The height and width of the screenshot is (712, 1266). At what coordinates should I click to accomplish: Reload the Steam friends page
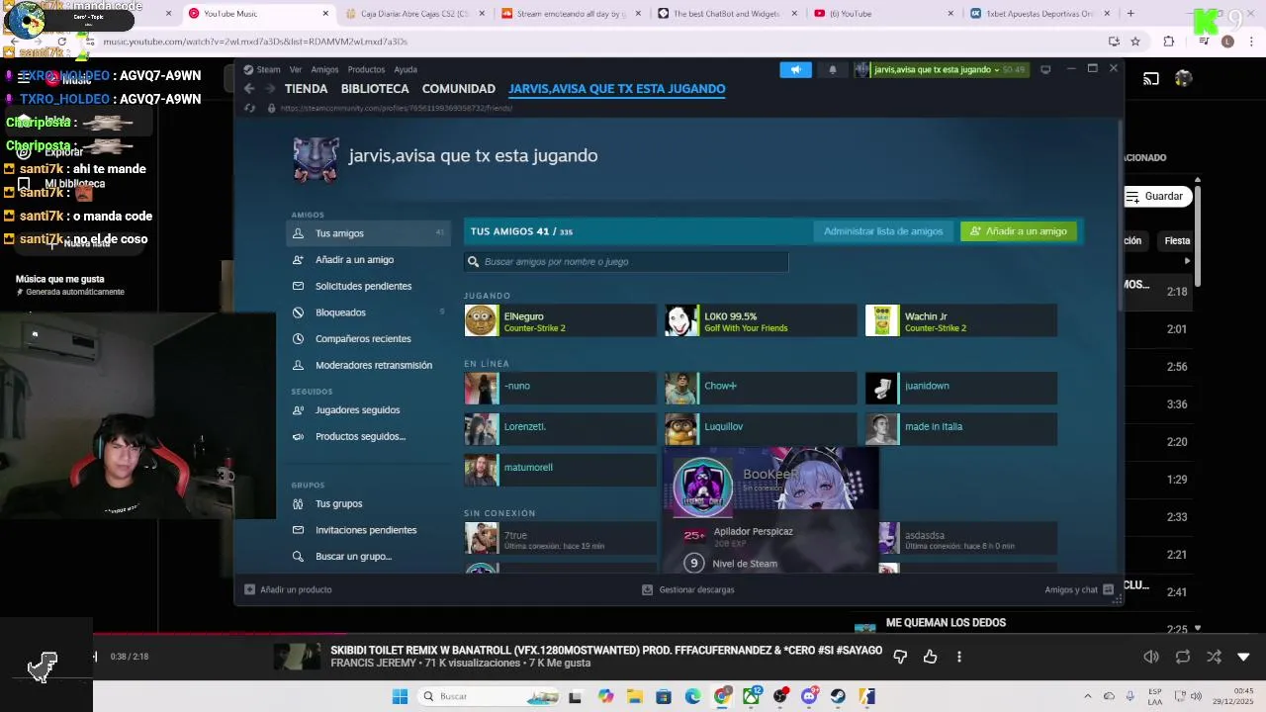click(x=250, y=108)
